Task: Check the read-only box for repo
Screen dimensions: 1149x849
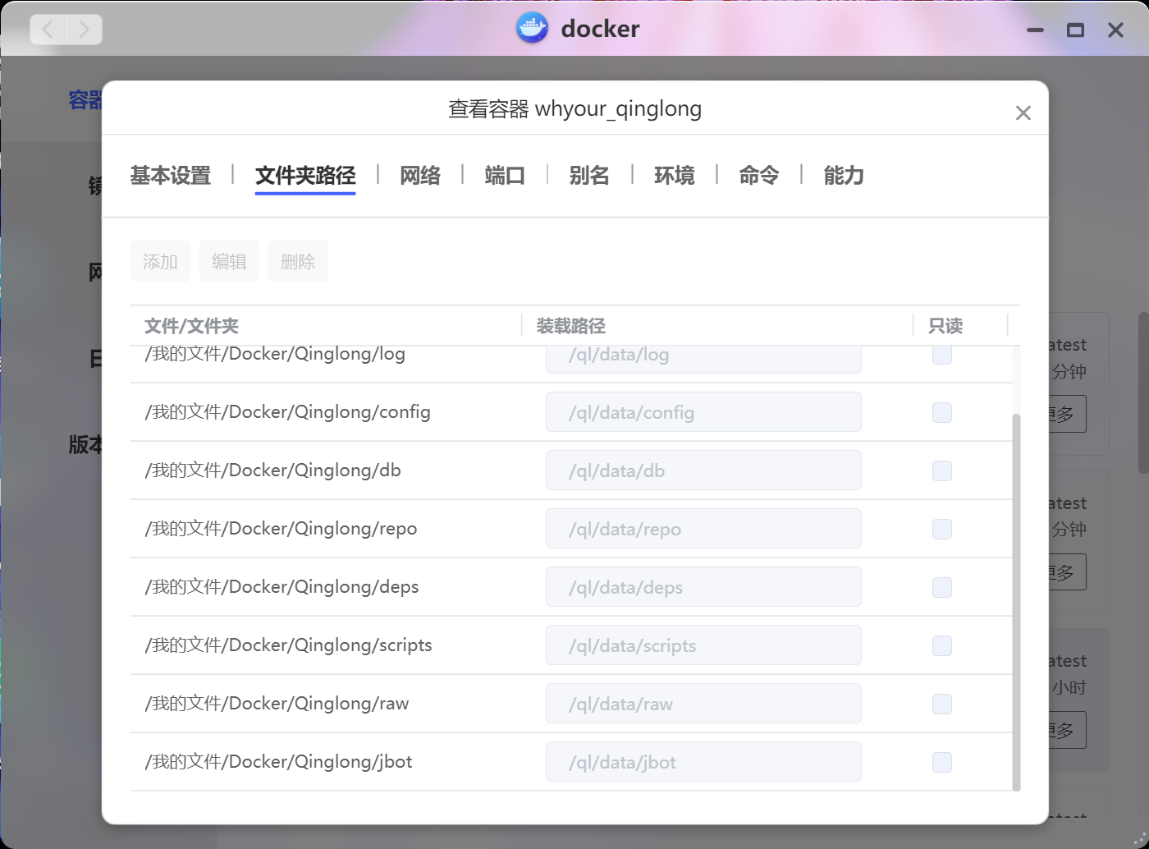Action: (942, 529)
